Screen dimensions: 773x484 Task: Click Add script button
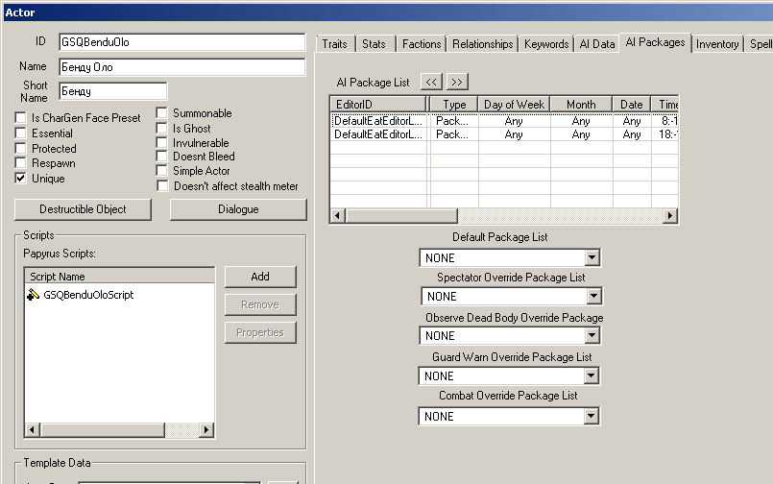click(x=260, y=277)
